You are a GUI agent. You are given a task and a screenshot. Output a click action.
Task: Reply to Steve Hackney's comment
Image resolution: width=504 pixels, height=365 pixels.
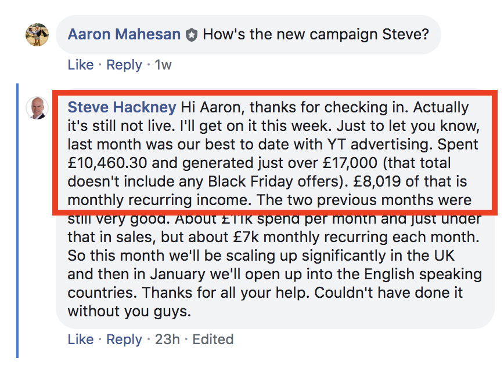coord(124,340)
